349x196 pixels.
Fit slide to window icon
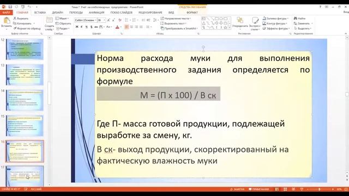click(x=346, y=189)
